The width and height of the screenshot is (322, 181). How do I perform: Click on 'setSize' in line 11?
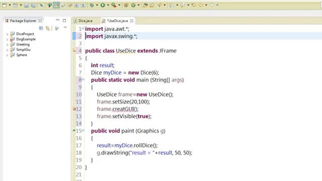coord(121,102)
